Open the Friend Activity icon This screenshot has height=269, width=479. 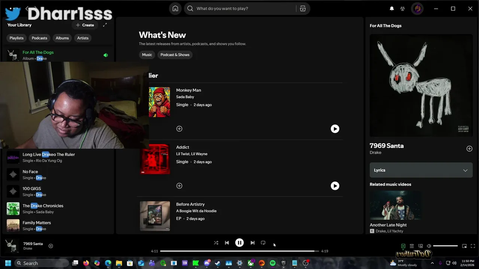pos(402,9)
